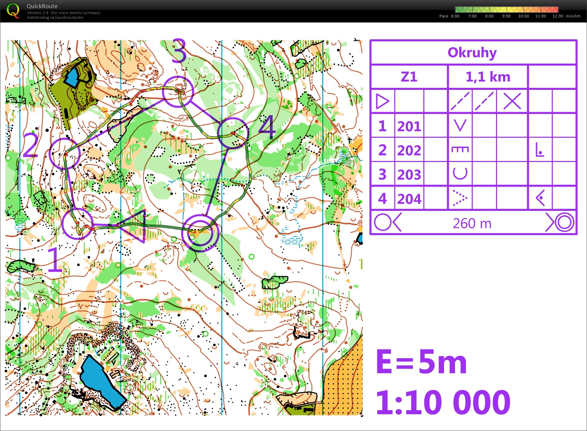Click control circle 3 on the map
The width and height of the screenshot is (587, 431).
pyautogui.click(x=178, y=92)
